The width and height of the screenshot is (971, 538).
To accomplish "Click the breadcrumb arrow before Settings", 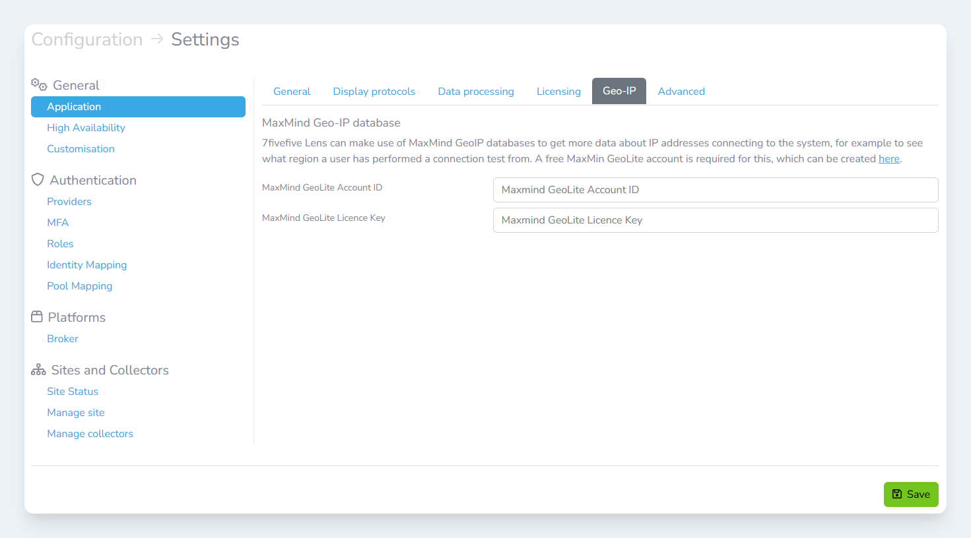I will point(157,40).
